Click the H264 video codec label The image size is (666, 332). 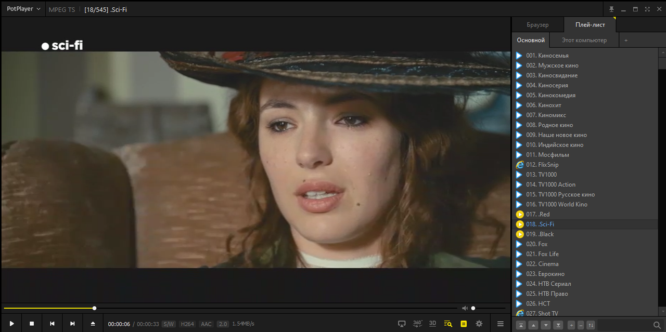[x=187, y=324]
